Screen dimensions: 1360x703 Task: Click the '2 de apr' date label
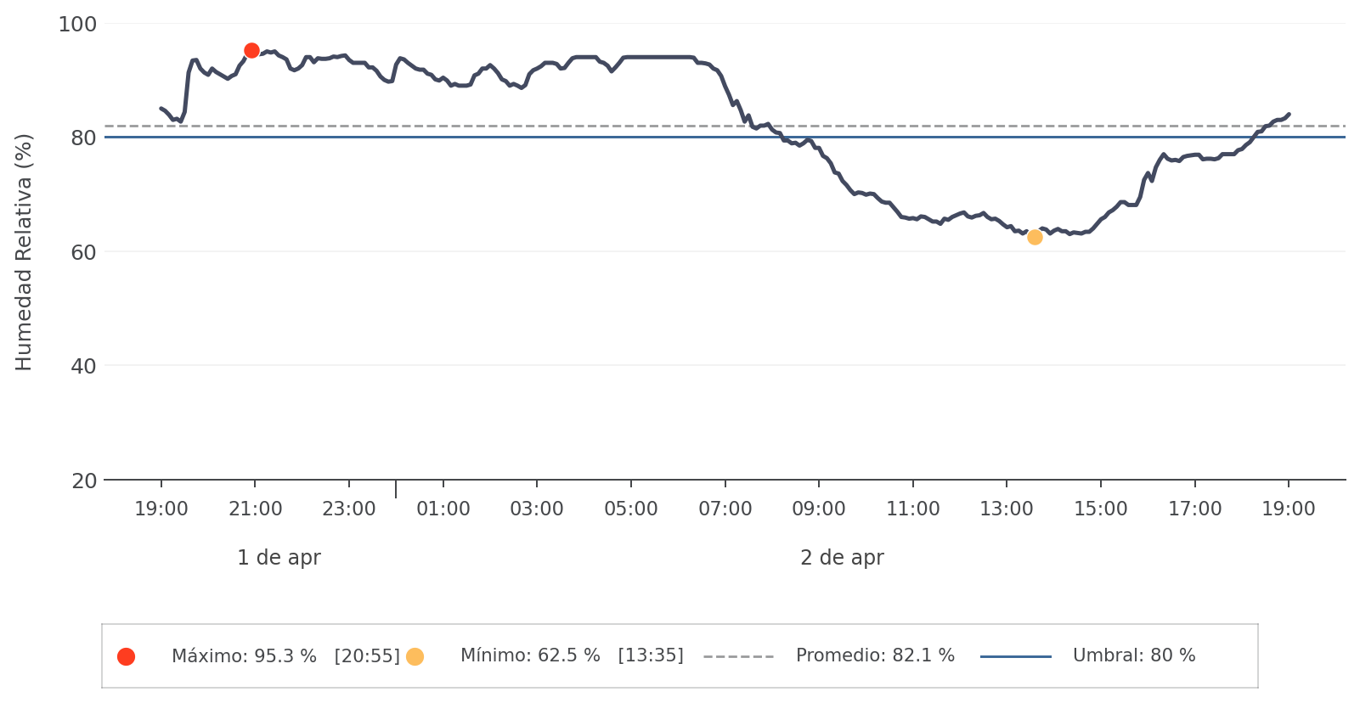pyautogui.click(x=842, y=558)
